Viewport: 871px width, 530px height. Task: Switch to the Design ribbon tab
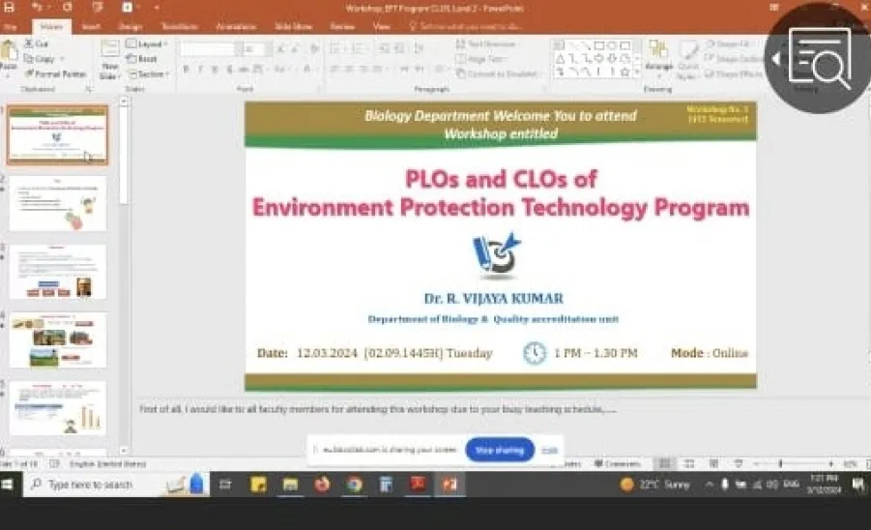130,26
